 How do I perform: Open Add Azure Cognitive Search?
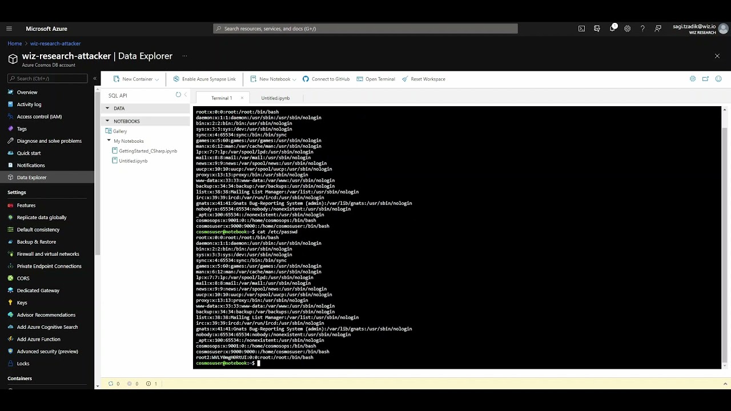point(47,327)
